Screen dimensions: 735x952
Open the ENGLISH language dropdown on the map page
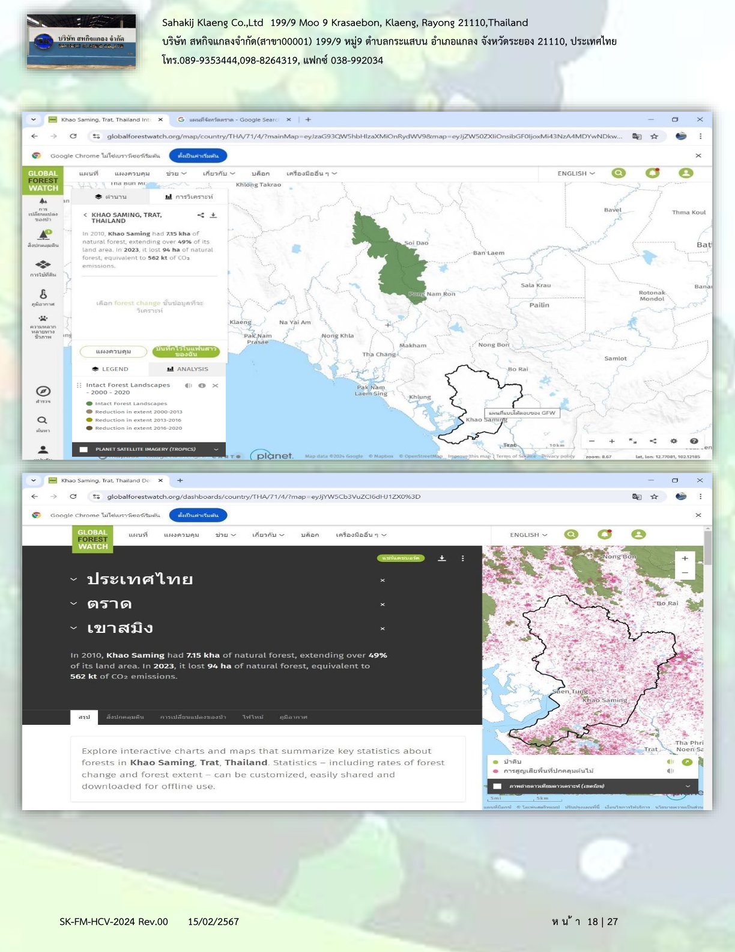pos(575,174)
